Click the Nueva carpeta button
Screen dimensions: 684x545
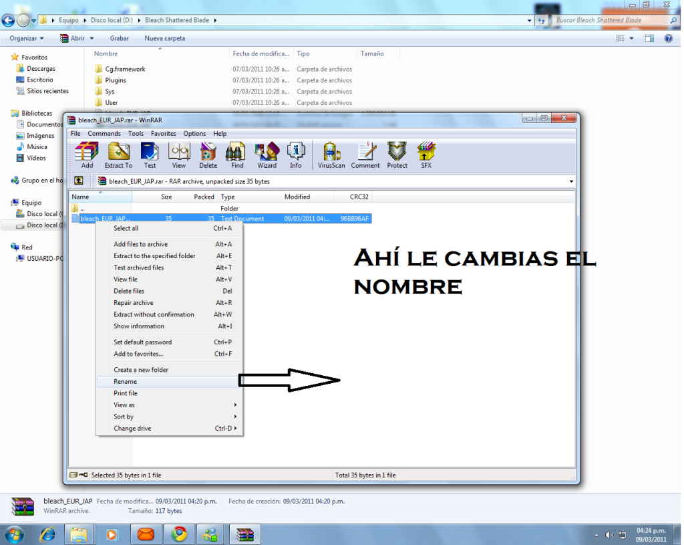click(164, 38)
